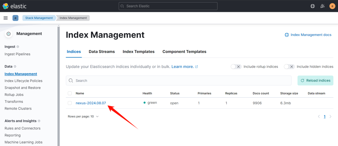Sort by the Docs count column header

261,93
